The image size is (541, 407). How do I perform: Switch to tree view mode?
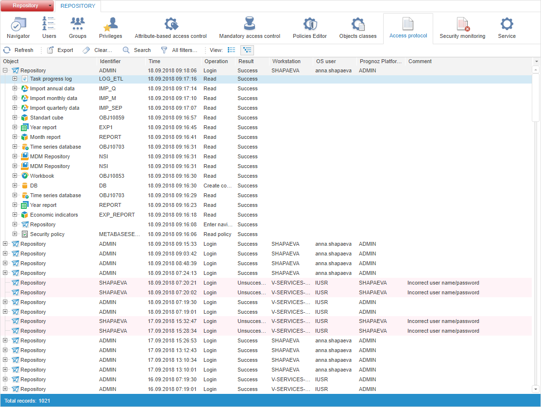(x=247, y=50)
